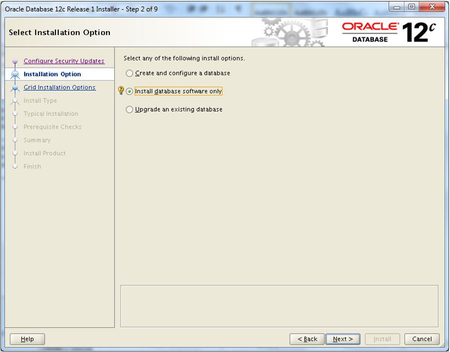Click the Finish step bullet icon
Image resolution: width=450 pixels, height=352 pixels.
pyautogui.click(x=15, y=167)
